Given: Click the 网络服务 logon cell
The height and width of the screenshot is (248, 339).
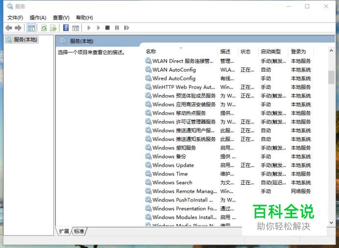Looking at the screenshot, I should (x=301, y=191).
